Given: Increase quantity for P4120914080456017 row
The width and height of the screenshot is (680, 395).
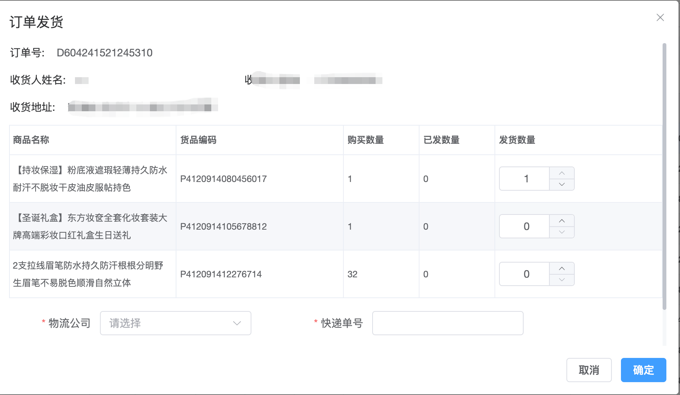Looking at the screenshot, I should click(x=562, y=173).
